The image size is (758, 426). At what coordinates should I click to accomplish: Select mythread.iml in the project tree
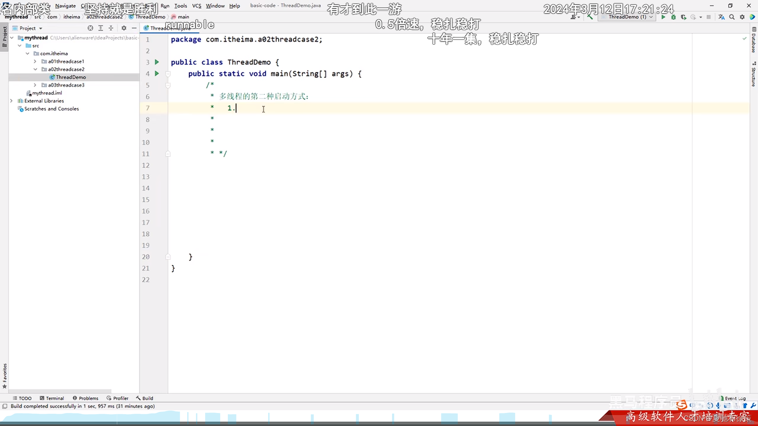47,93
